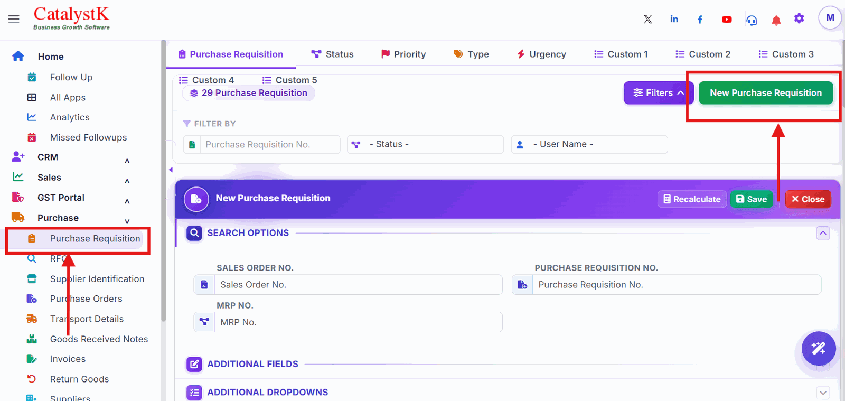This screenshot has height=401, width=845.
Task: Open the X (Twitter) social link
Action: 648,20
